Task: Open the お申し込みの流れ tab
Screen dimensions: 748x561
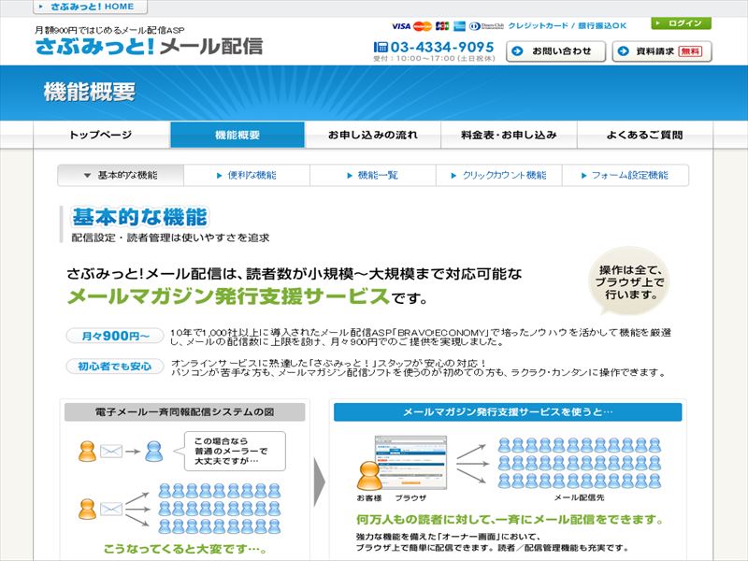Action: coord(372,135)
